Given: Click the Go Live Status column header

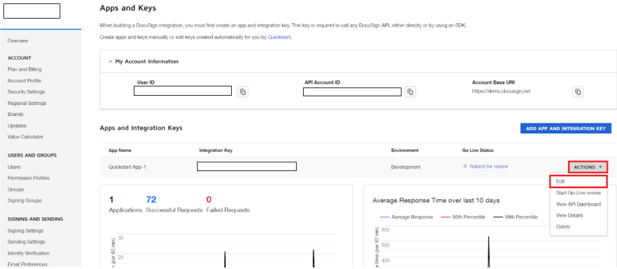Looking at the screenshot, I should pyautogui.click(x=478, y=151).
